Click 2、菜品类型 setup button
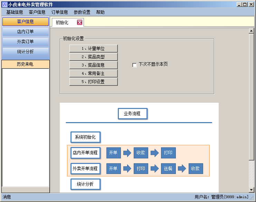The width and height of the screenshot is (256, 202). point(93,57)
